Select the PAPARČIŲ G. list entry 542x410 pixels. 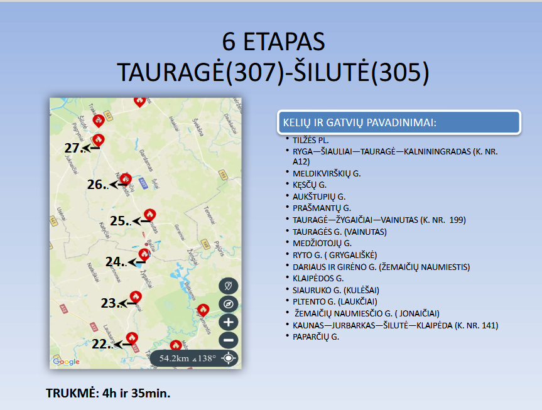pos(315,337)
